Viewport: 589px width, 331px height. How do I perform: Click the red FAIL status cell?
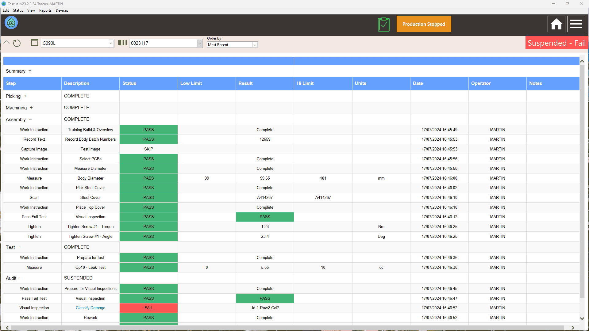pyautogui.click(x=148, y=308)
